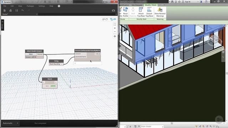Click the Open file icon in Dynamo toolbar
Screen dimensions: 228x128
point(10,10)
